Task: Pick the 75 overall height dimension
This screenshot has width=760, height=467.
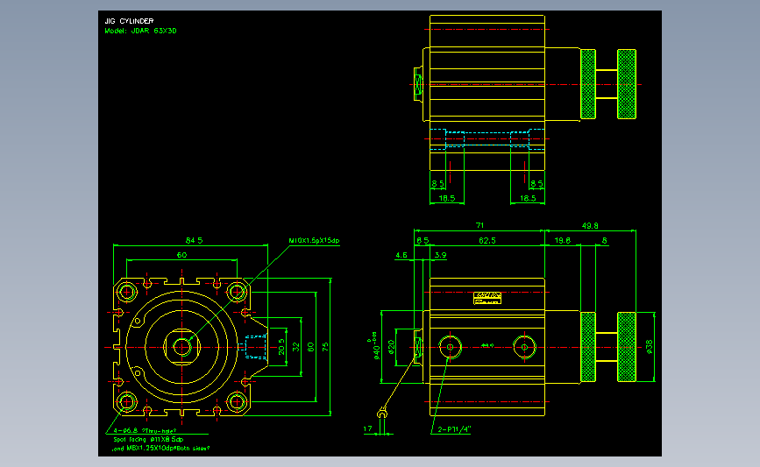Action: (325, 347)
